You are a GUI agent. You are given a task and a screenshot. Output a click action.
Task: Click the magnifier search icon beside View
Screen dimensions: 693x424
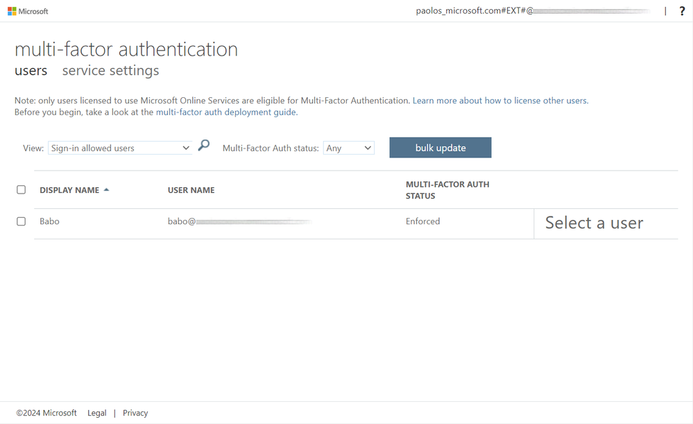(x=204, y=145)
